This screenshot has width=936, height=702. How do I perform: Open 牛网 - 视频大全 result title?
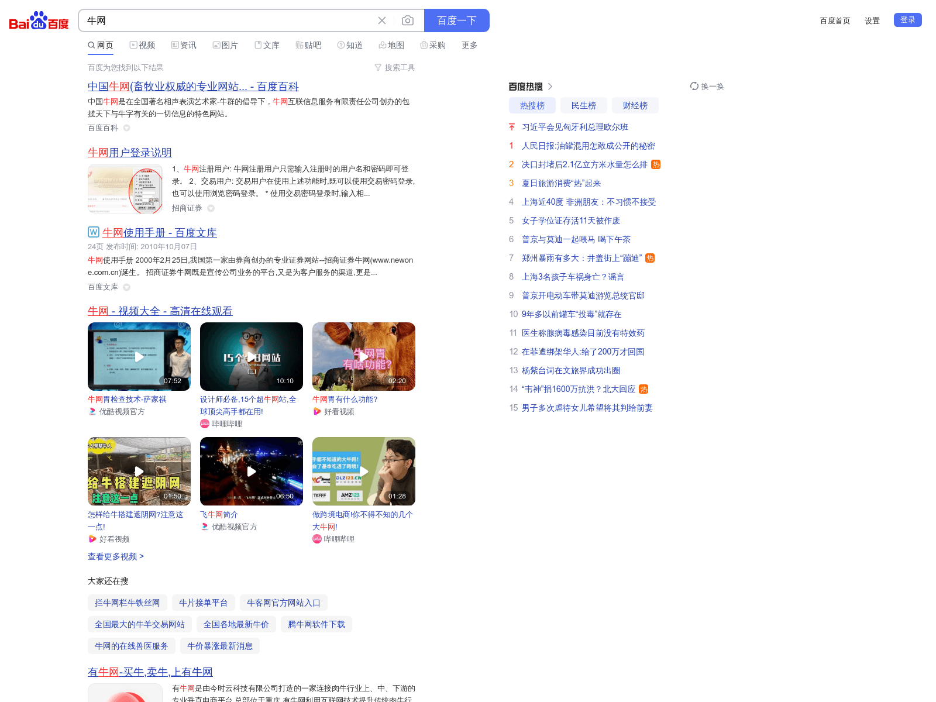(x=160, y=311)
